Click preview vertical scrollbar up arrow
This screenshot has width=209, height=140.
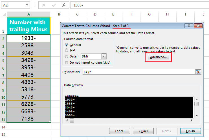pos(197,99)
